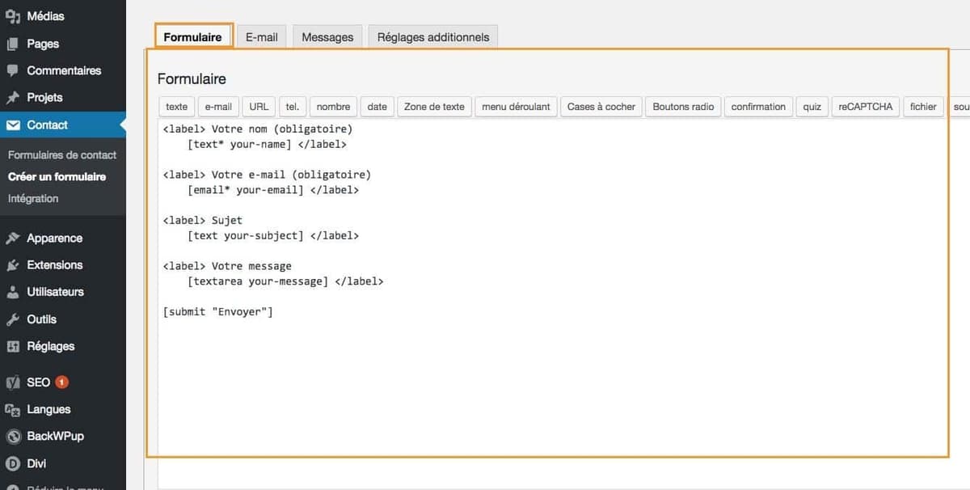Insert a reCAPTCHA form tag

[x=865, y=106]
